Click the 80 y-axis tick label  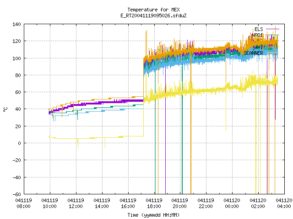click(x=18, y=75)
